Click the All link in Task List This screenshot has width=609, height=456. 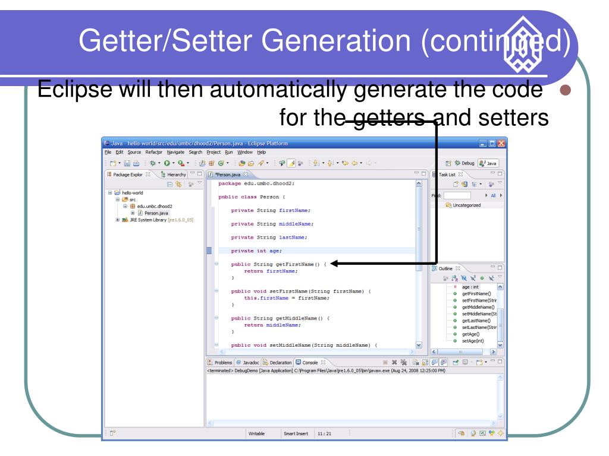493,196
